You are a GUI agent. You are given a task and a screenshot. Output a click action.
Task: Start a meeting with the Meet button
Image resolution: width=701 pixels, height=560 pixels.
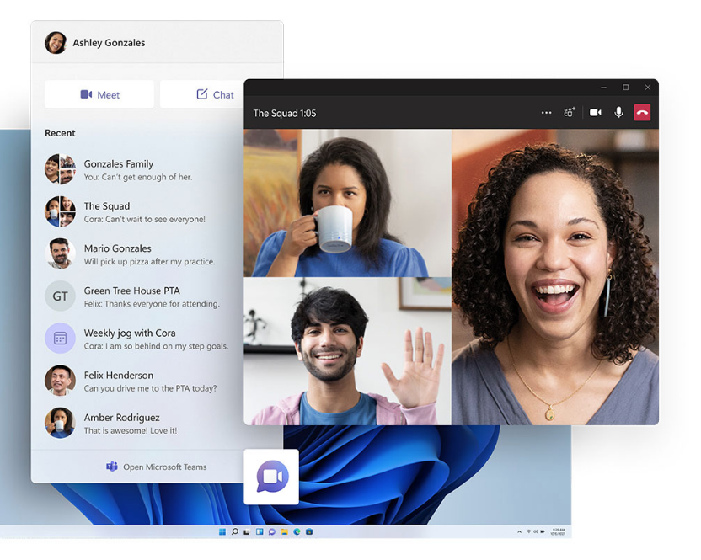99,94
